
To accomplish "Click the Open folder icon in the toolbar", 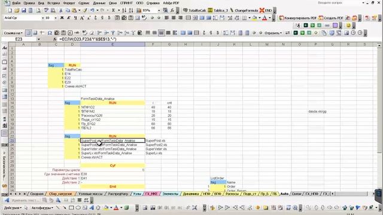I will (x=17, y=11).
